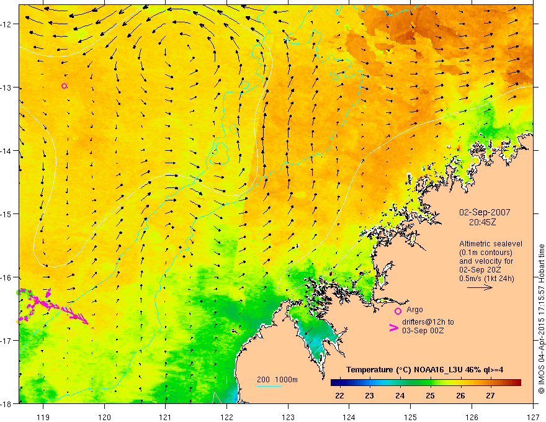Click the '03-Sep 00Z' legend text

click(x=423, y=331)
